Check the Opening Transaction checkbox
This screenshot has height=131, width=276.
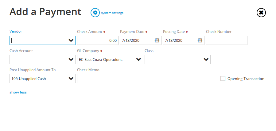click(x=223, y=78)
